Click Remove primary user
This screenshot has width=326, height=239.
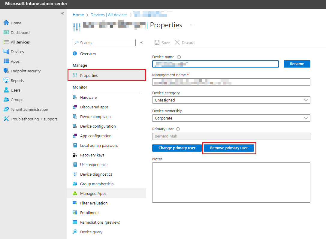[x=229, y=148]
